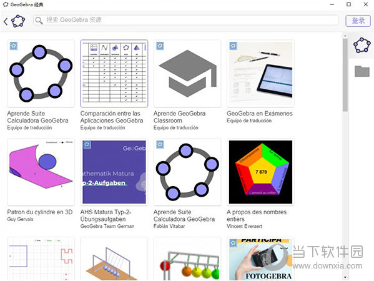
Task: Open the Newton's cradle on table thumbnail
Action: click(114, 259)
